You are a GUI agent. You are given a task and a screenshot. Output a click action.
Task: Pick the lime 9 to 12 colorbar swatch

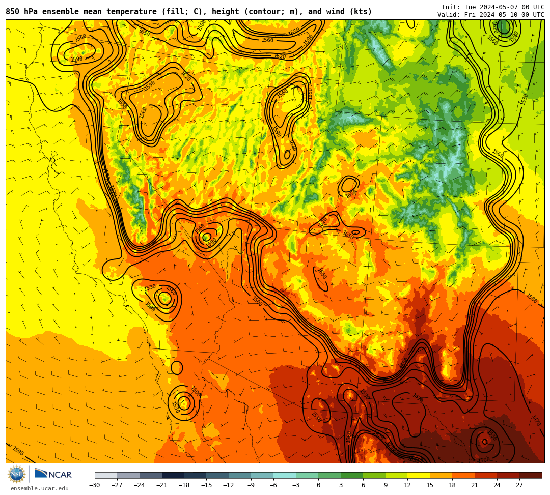[x=397, y=475]
